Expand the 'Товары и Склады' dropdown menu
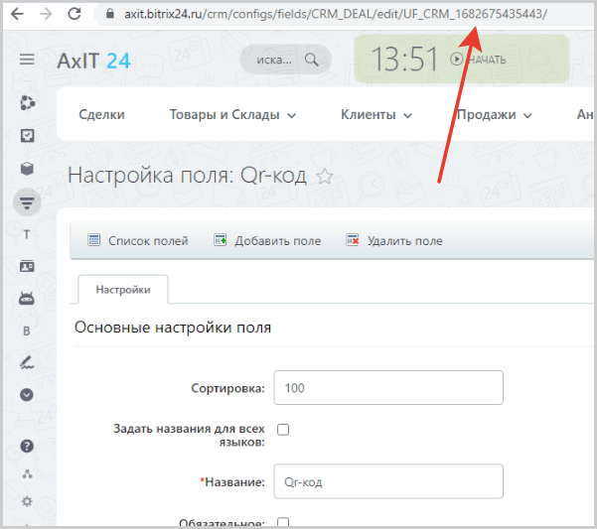Image resolution: width=597 pixels, height=529 pixels. [x=232, y=115]
